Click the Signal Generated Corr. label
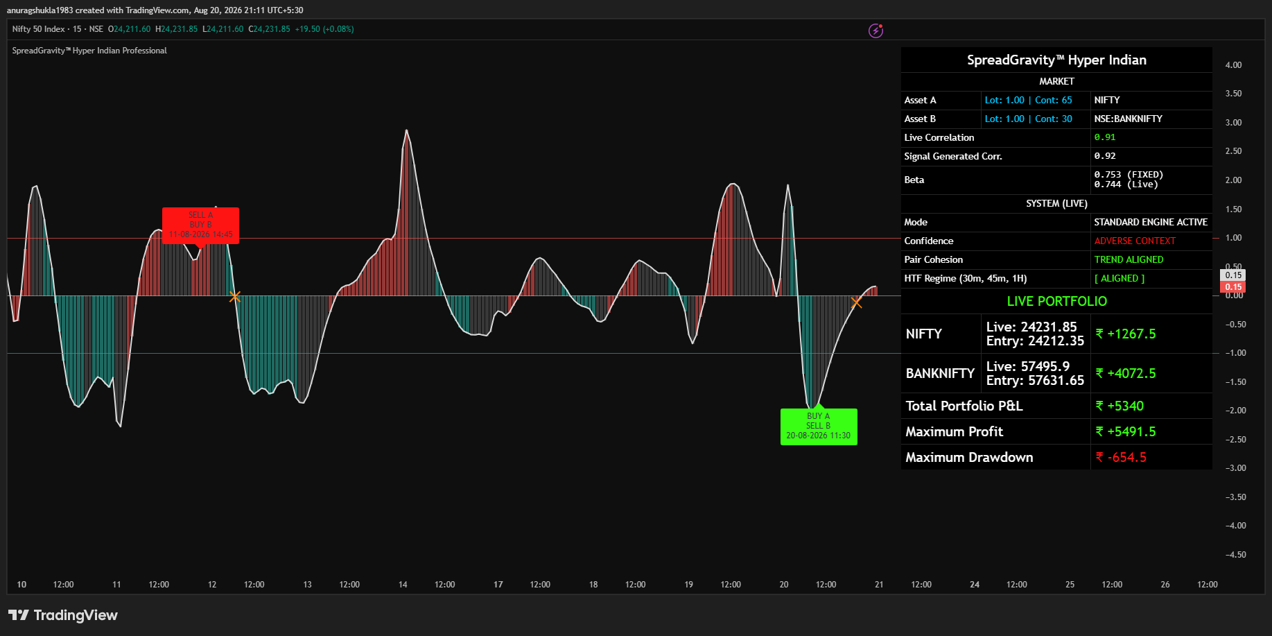 (953, 157)
